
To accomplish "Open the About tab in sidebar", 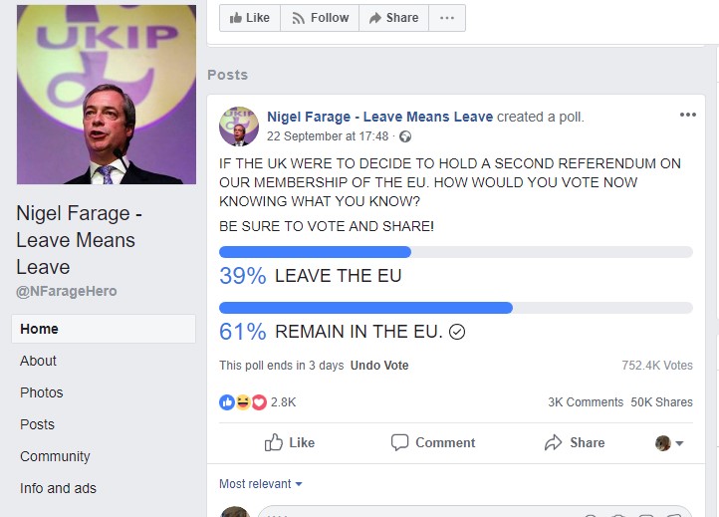I will [39, 361].
